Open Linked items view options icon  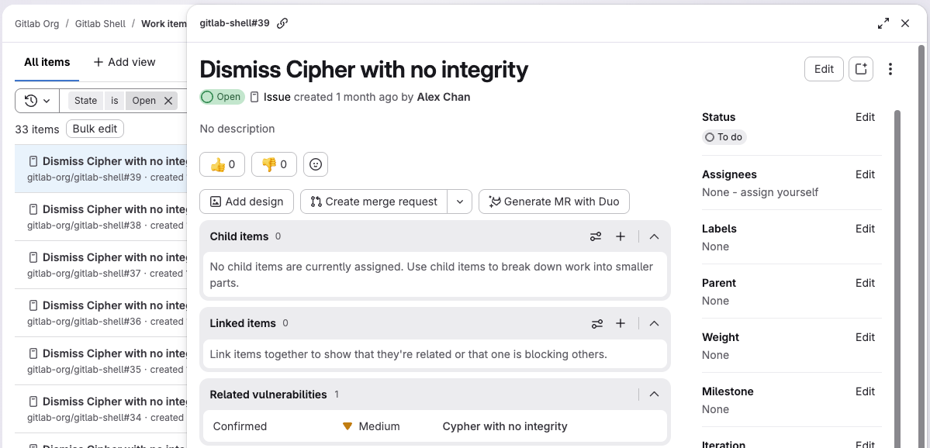click(596, 323)
